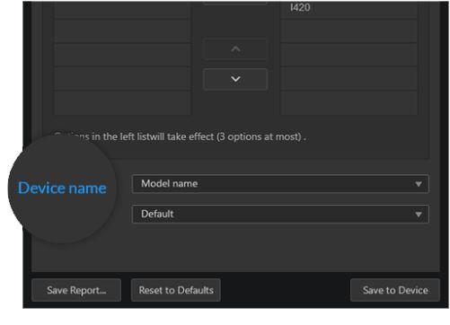Open the Default dropdown
This screenshot has width=450, height=325.
[280, 214]
